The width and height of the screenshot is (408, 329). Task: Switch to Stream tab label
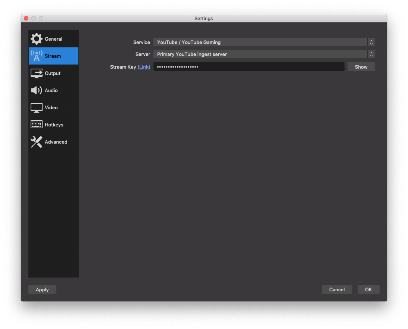[x=53, y=56]
